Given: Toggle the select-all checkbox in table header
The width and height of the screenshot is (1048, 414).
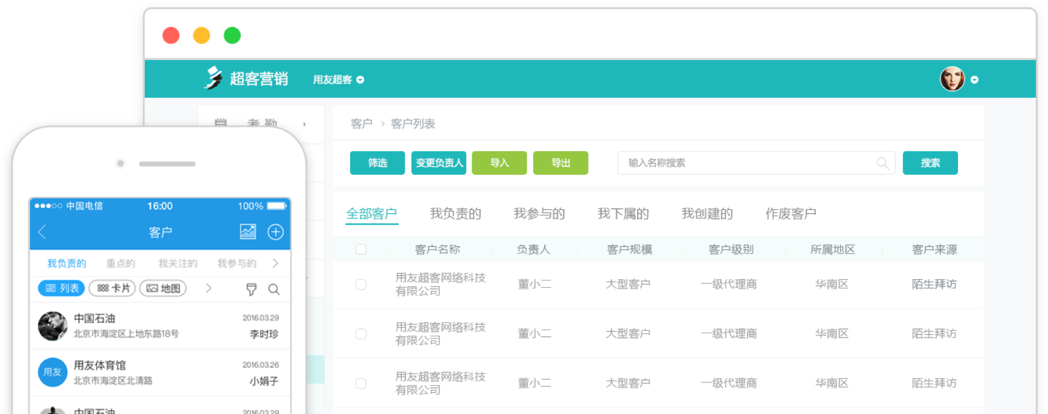Looking at the screenshot, I should click(x=361, y=249).
